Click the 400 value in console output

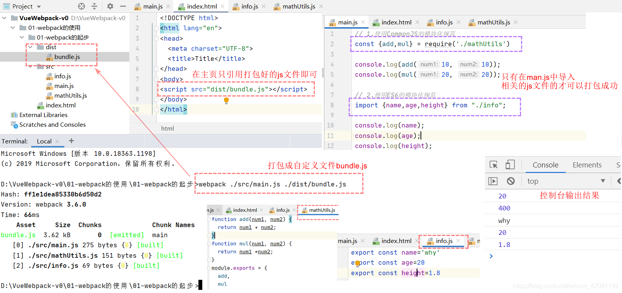[504, 208]
